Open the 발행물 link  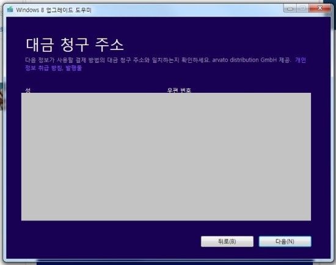pyautogui.click(x=73, y=68)
